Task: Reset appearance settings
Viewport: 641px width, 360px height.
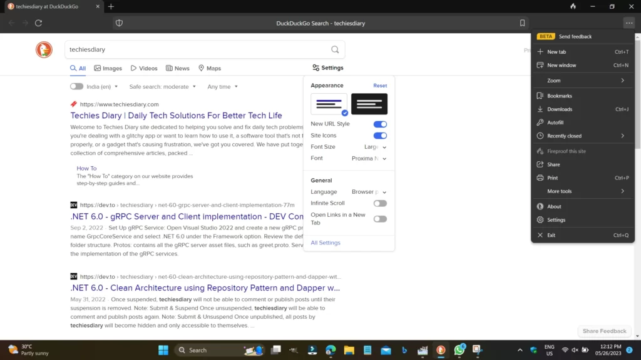Action: pos(380,86)
